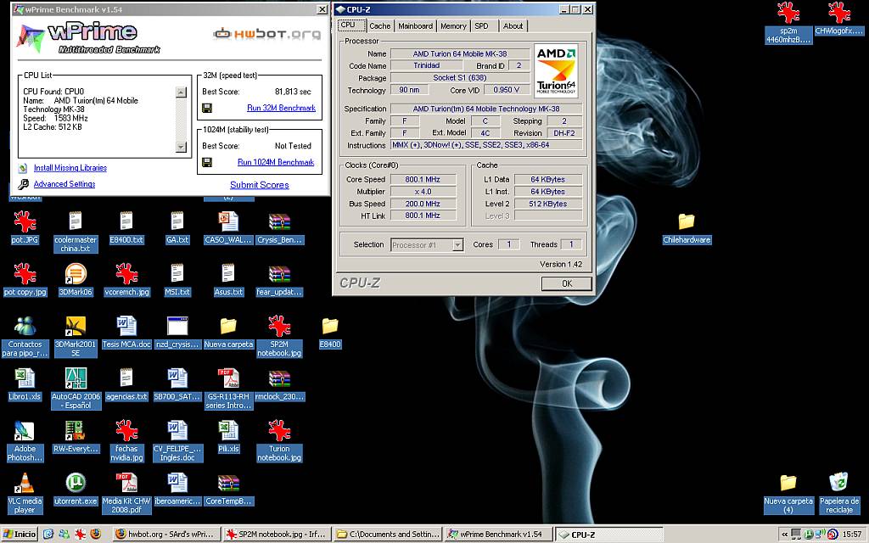Viewport: 869px width, 543px height.
Task: Open Advanced Settings in wPrime
Action: (64, 184)
